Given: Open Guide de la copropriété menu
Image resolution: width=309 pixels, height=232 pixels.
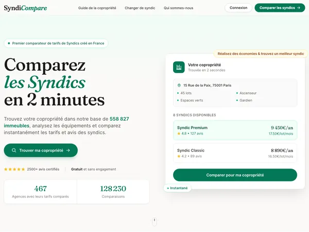Looking at the screenshot, I should [x=97, y=8].
